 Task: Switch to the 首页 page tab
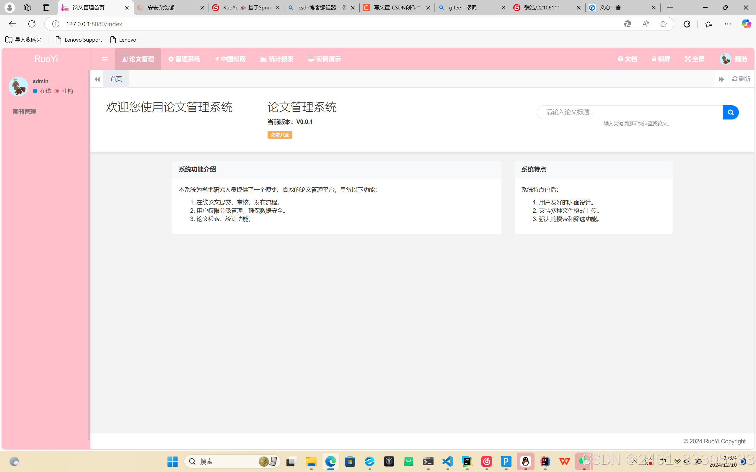[116, 79]
